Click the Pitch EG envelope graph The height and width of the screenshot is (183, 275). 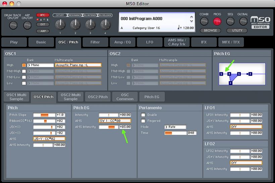[242, 74]
